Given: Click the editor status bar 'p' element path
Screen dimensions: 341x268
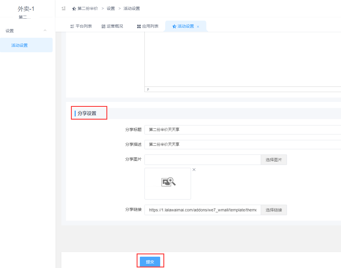Looking at the screenshot, I should 148,89.
